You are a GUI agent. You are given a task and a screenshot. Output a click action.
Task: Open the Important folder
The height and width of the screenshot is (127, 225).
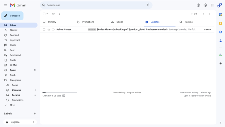[x=19, y=40]
